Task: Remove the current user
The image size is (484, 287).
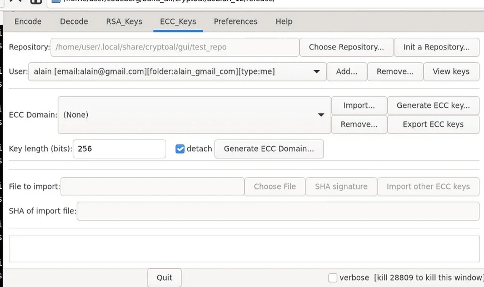Action: (x=395, y=71)
